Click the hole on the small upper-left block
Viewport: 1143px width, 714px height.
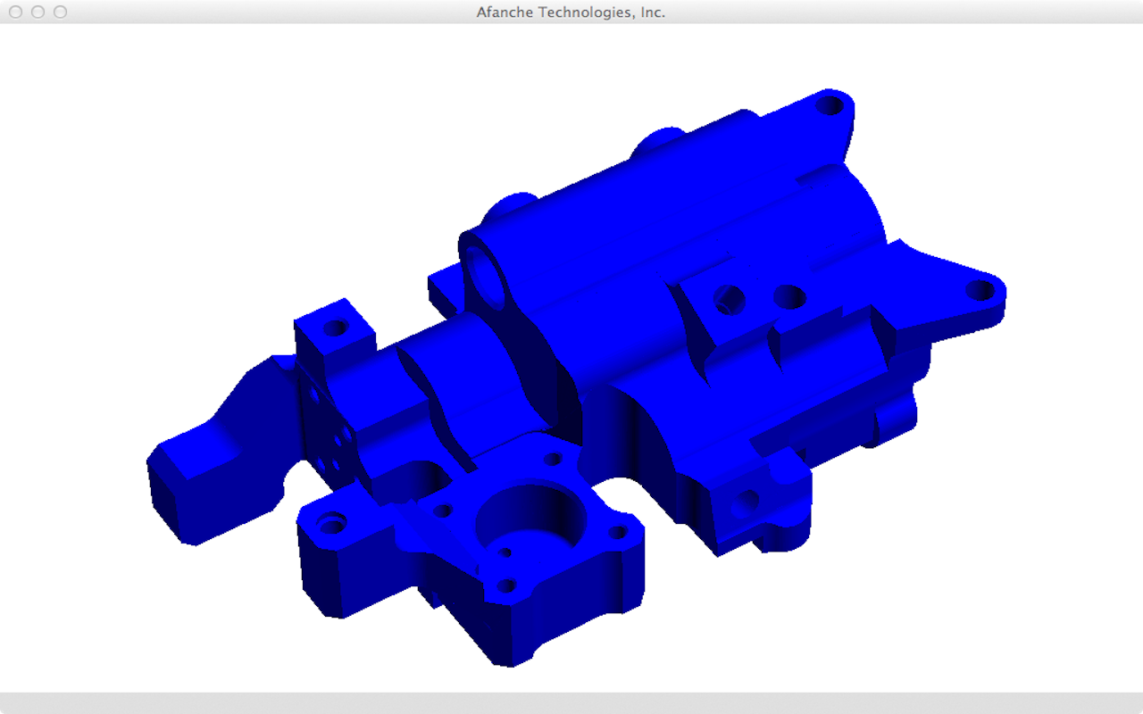tap(336, 328)
